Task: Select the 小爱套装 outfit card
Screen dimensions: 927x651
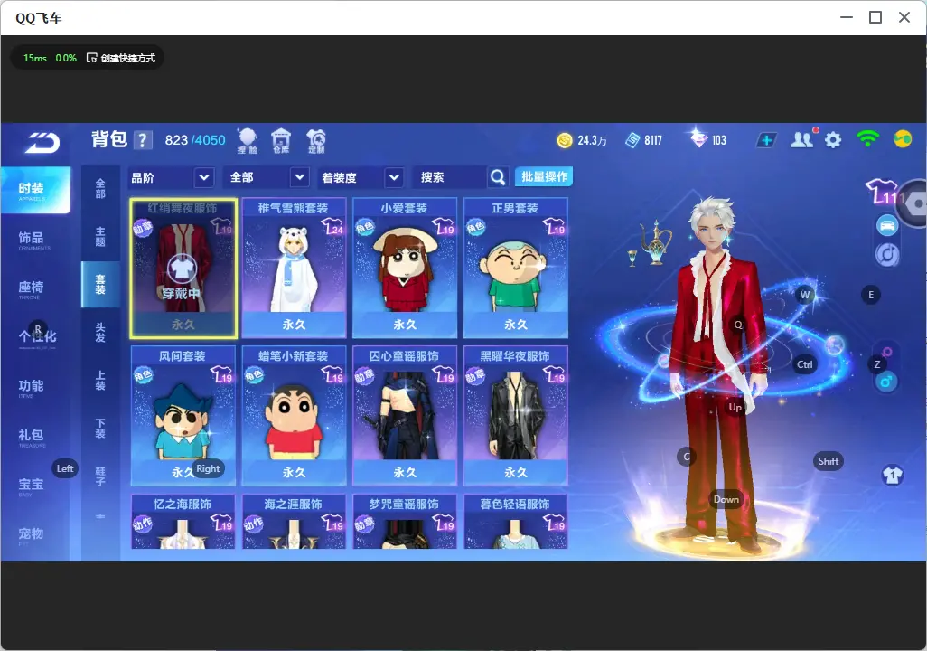Action: click(x=405, y=269)
